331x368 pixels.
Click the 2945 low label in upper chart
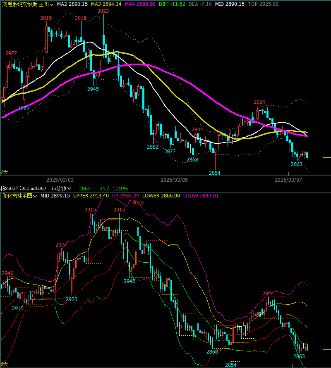(x=93, y=89)
